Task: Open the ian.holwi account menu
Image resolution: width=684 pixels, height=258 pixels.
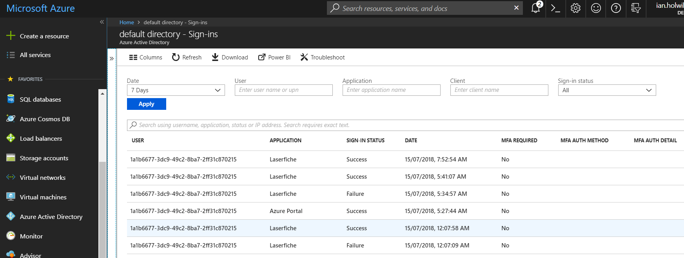Action: pos(669,8)
